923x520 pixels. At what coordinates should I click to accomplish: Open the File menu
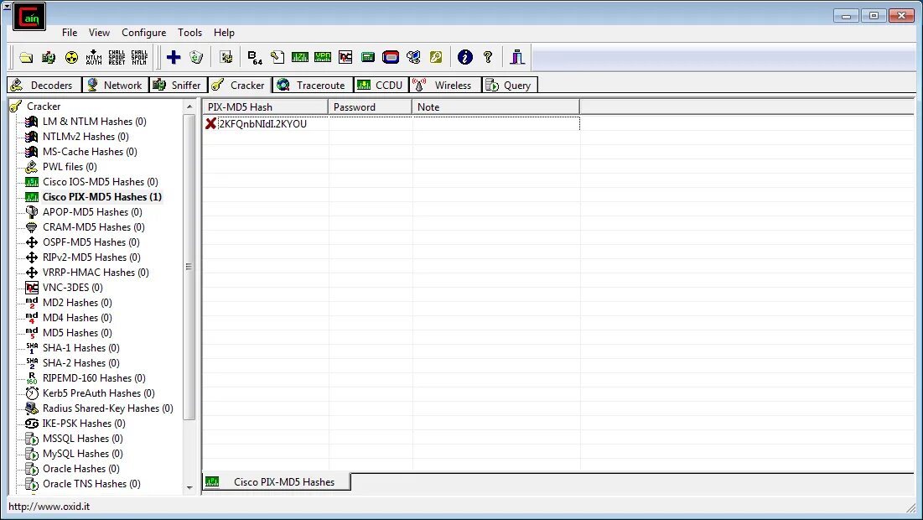pos(70,33)
